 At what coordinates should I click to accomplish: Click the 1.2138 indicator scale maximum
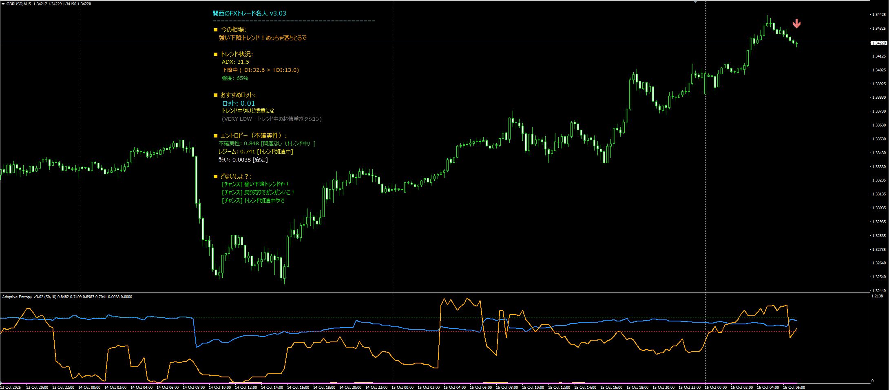pos(877,296)
